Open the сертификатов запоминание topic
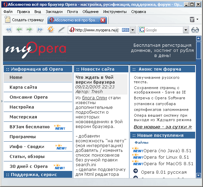This screenshot has height=187, width=203. tap(161, 110)
